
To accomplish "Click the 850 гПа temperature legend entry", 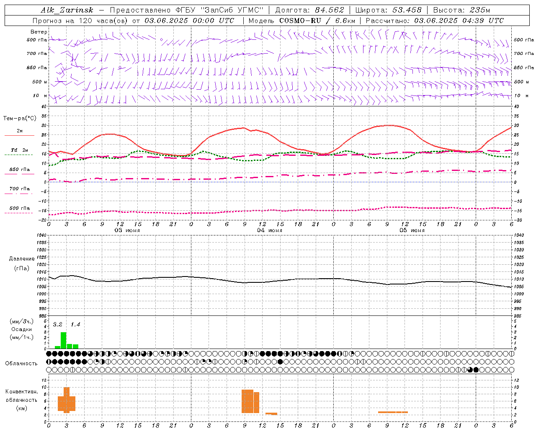I will (20, 170).
